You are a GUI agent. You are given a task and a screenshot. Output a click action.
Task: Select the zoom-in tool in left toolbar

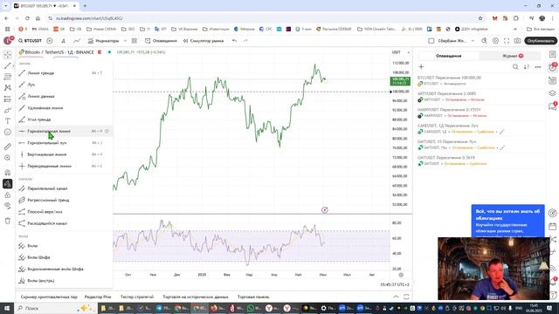coord(8,158)
